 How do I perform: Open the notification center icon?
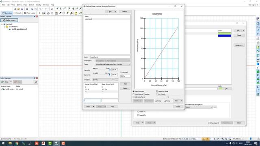256,143
